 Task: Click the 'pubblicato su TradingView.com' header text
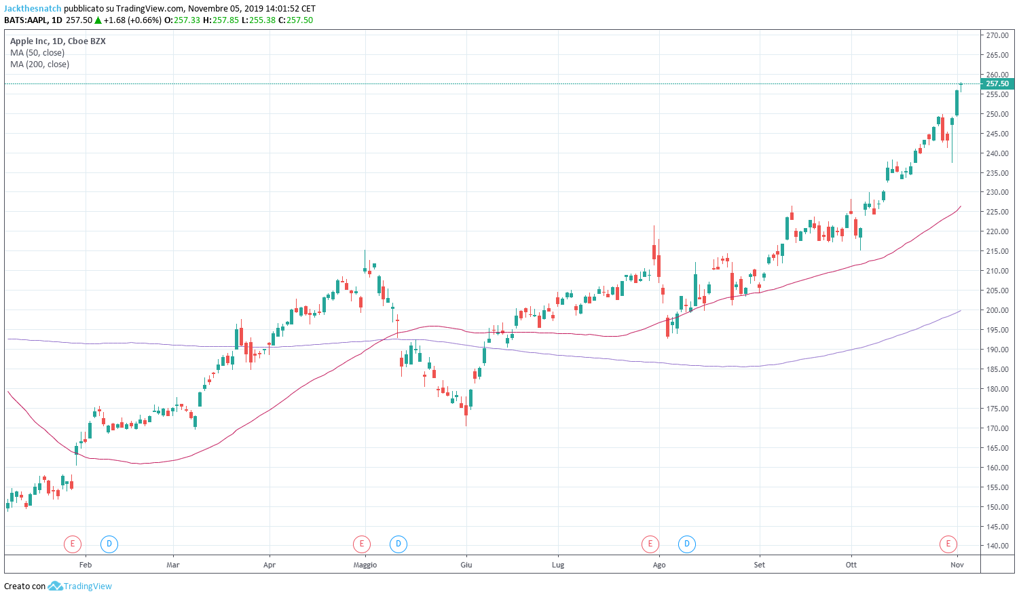(124, 9)
